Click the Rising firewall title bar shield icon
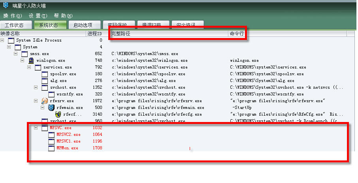358x183 pixels. tap(6, 5)
